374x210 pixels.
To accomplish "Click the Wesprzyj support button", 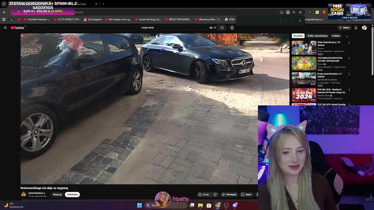I will [57, 195].
